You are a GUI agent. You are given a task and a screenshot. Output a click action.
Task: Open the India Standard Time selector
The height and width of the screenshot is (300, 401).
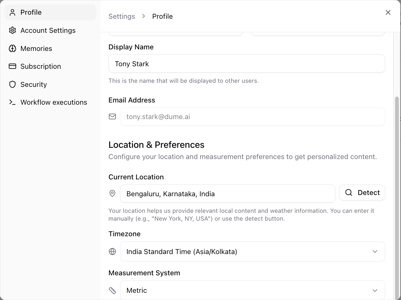coord(252,252)
